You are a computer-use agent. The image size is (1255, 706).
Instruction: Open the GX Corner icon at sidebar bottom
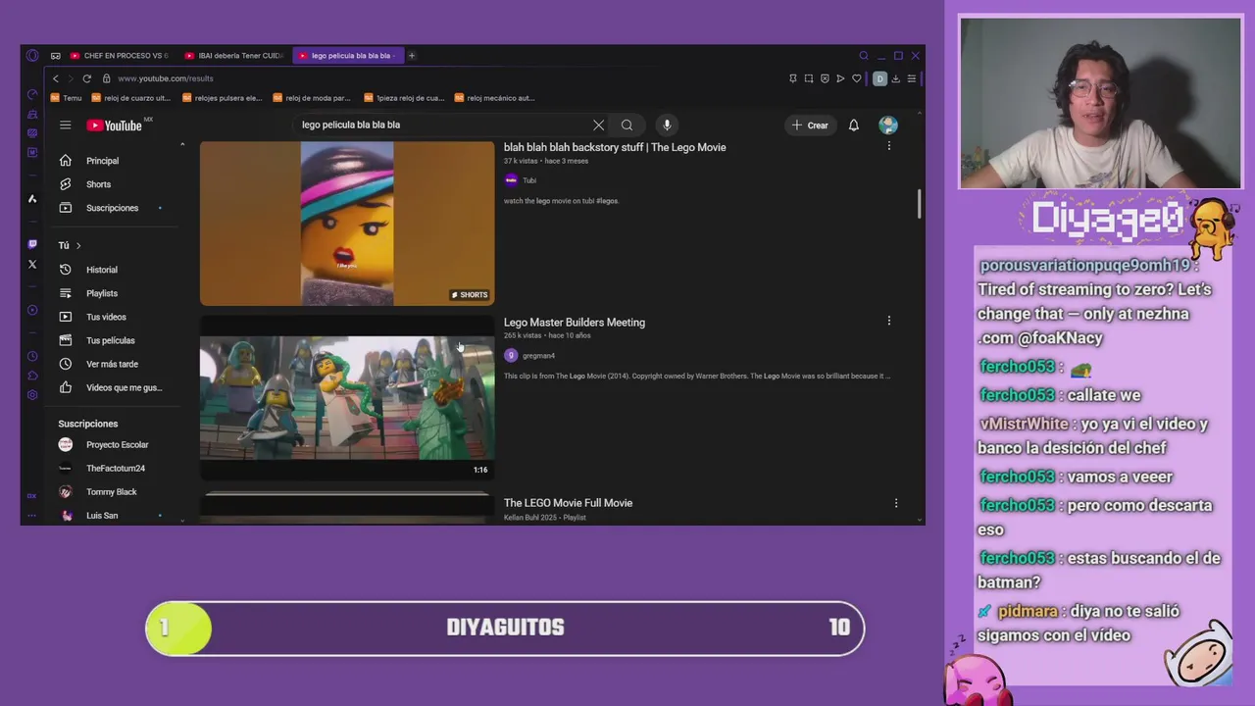(x=32, y=496)
